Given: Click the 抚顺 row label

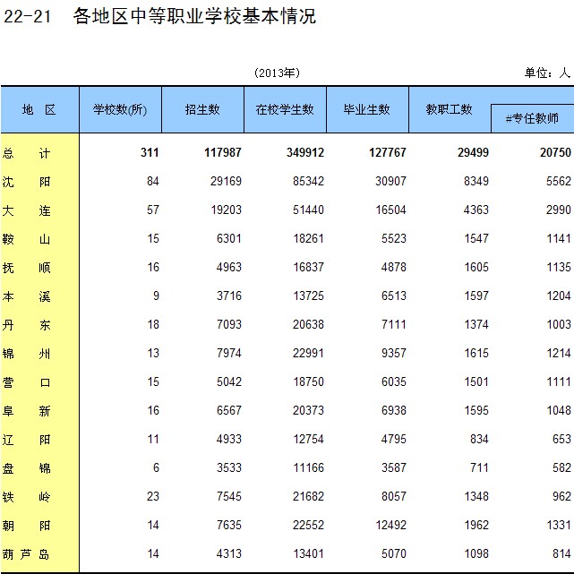Looking at the screenshot, I should point(26,268).
